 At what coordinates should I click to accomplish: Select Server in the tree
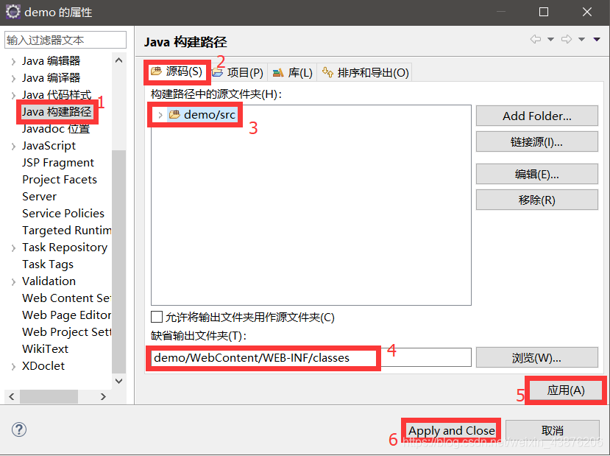coord(39,196)
